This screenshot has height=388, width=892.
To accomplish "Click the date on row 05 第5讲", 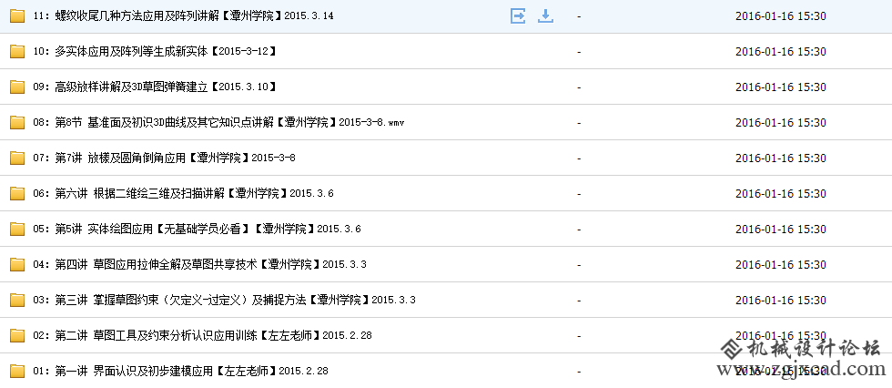I will click(x=781, y=230).
